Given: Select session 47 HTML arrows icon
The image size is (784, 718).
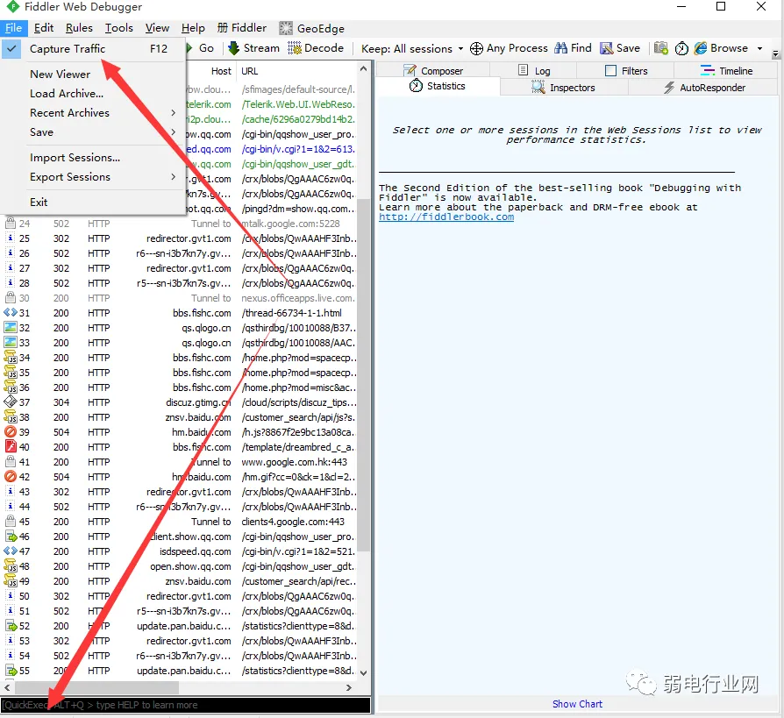Looking at the screenshot, I should pyautogui.click(x=10, y=551).
